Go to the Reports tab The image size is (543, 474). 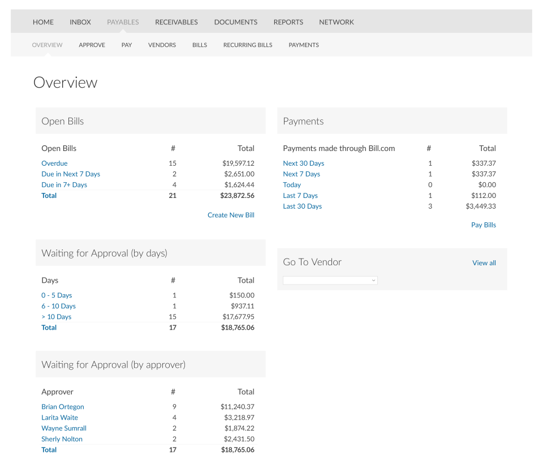(288, 22)
